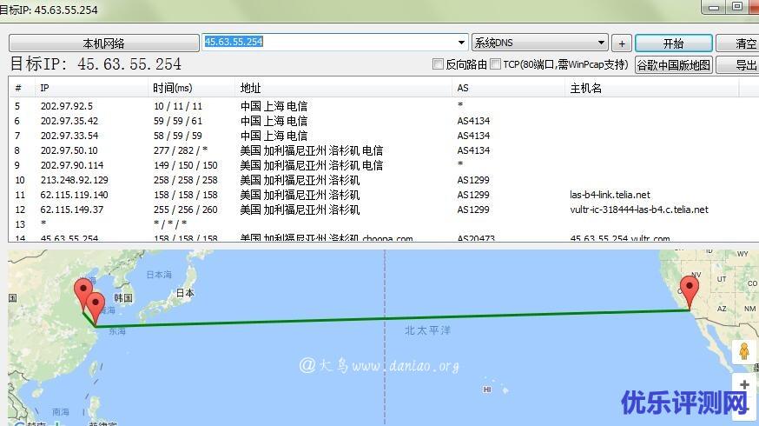Image resolution: width=759 pixels, height=426 pixels.
Task: Click time cell 255 / 256 / 260
Action: pos(185,210)
